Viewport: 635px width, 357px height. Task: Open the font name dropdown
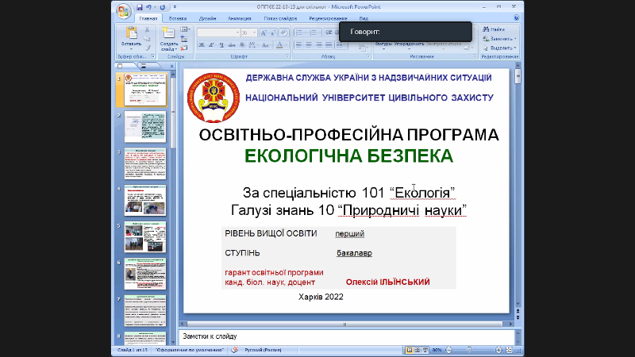tap(237, 33)
